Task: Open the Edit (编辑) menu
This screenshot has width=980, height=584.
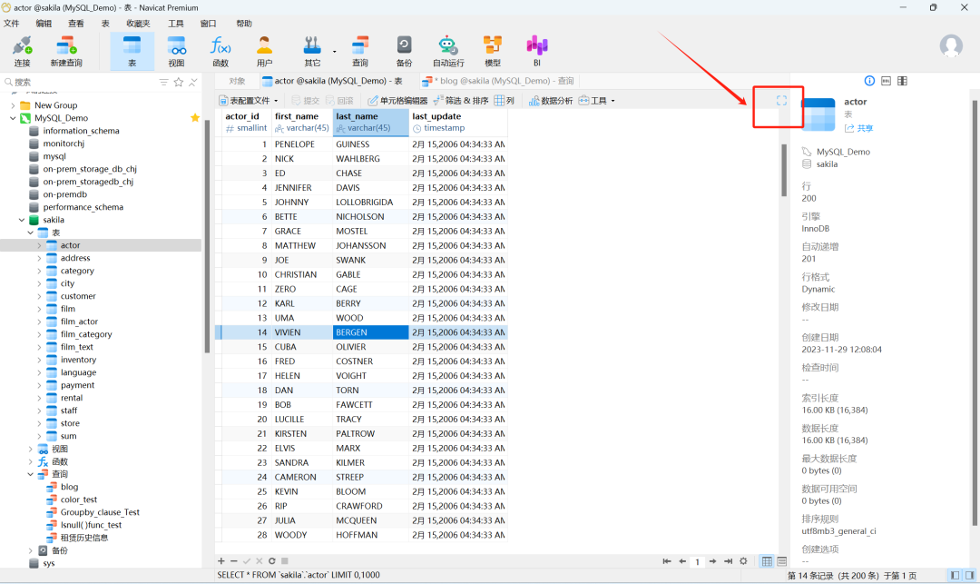Action: click(44, 23)
